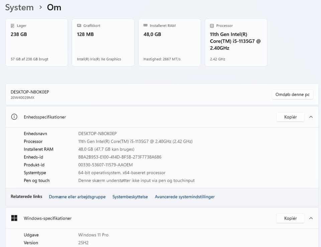Click the Installeret RAM memory icon
This screenshot has width=321, height=247.
pos(145,25)
